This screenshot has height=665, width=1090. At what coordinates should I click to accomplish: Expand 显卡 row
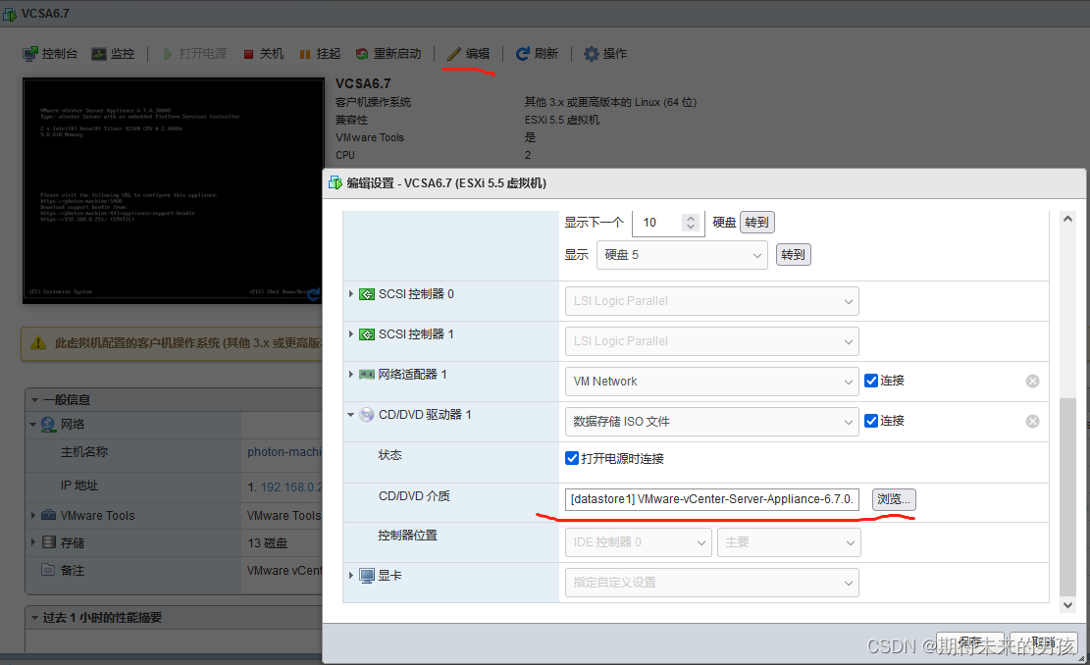click(351, 576)
